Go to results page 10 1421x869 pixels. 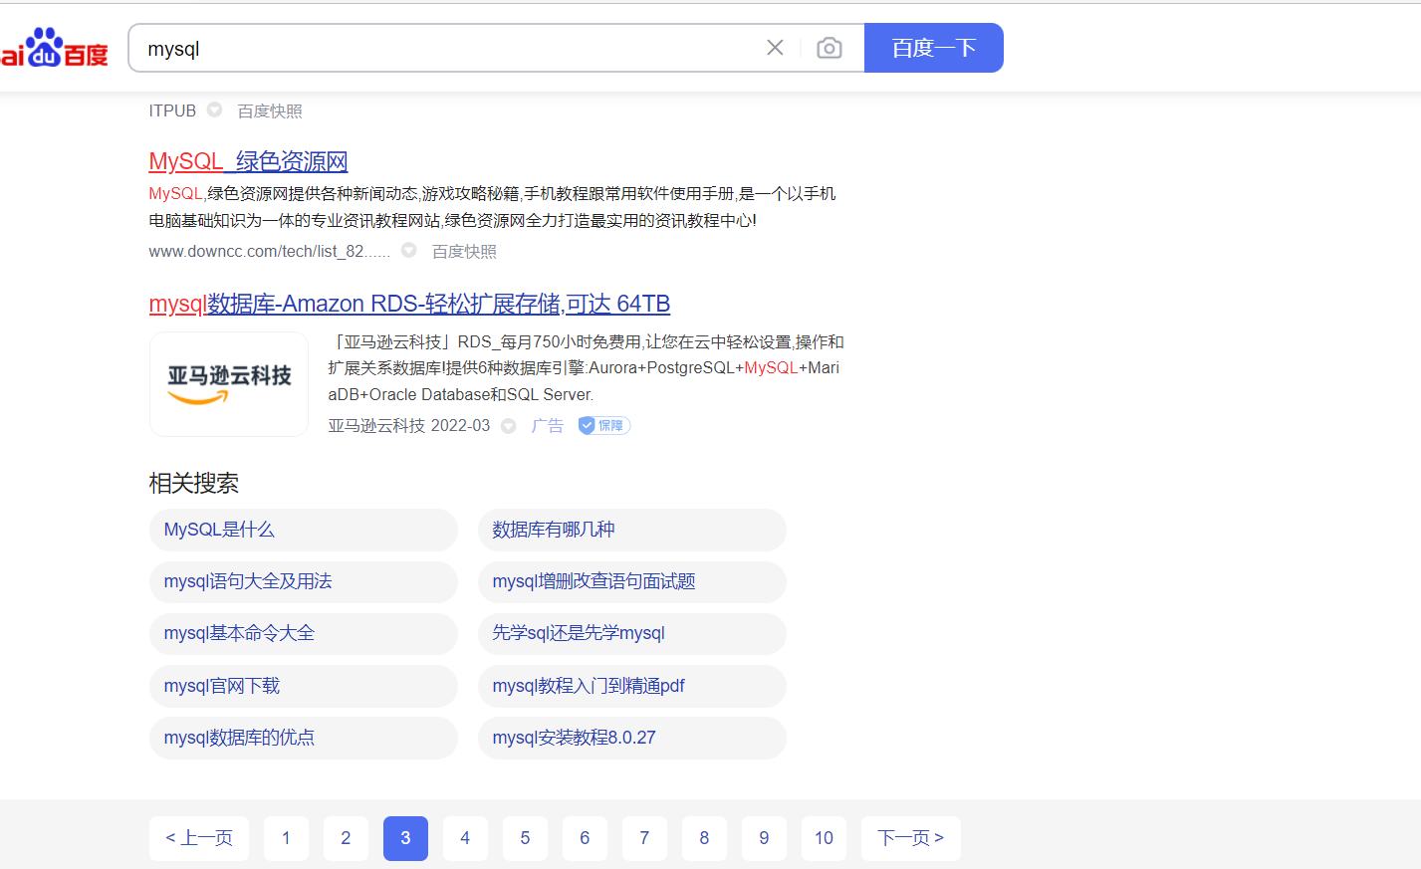pos(824,838)
